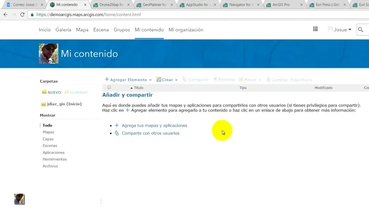369x213 pixels.
Task: Filter content by Mapas
Action: (48, 132)
